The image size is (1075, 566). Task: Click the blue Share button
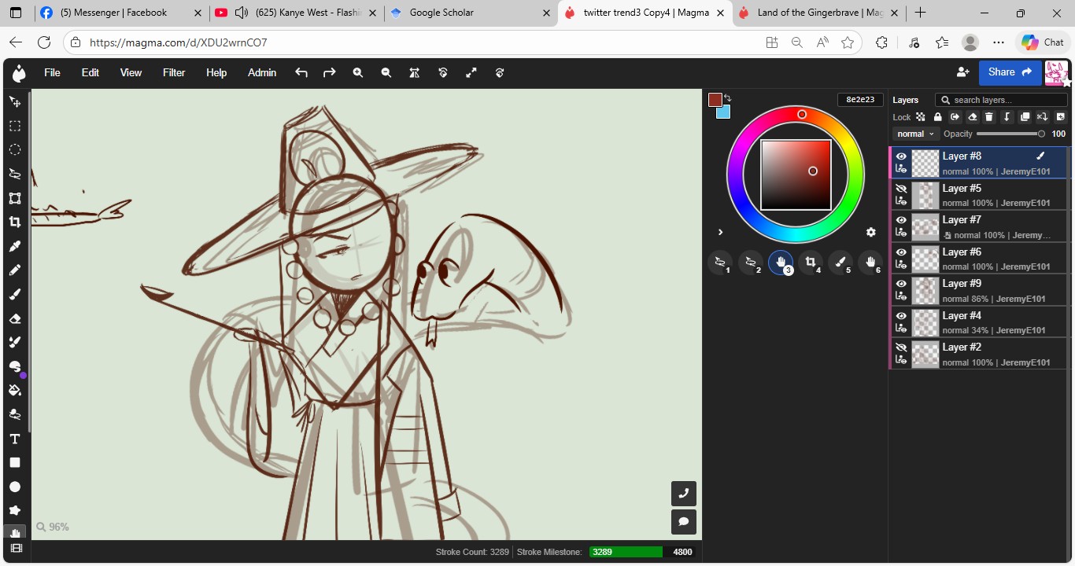point(1009,72)
